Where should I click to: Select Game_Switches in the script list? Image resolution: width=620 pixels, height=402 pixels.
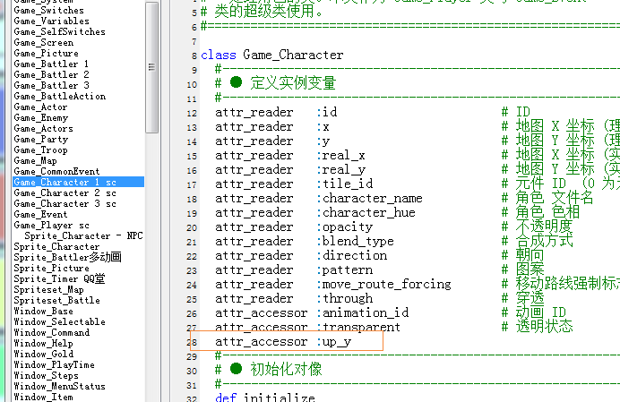tap(48, 10)
